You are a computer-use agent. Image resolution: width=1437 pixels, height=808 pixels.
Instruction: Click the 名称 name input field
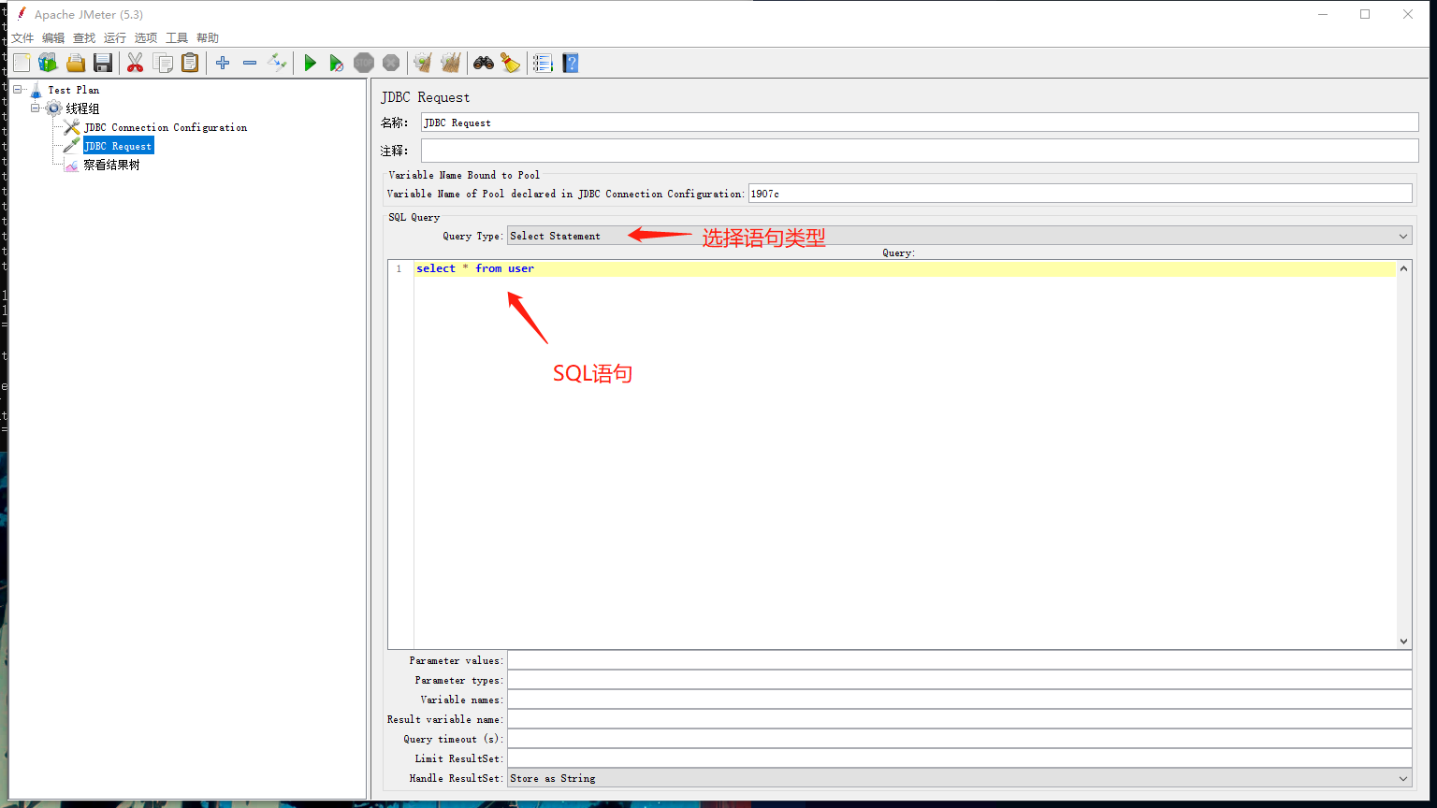tap(920, 123)
